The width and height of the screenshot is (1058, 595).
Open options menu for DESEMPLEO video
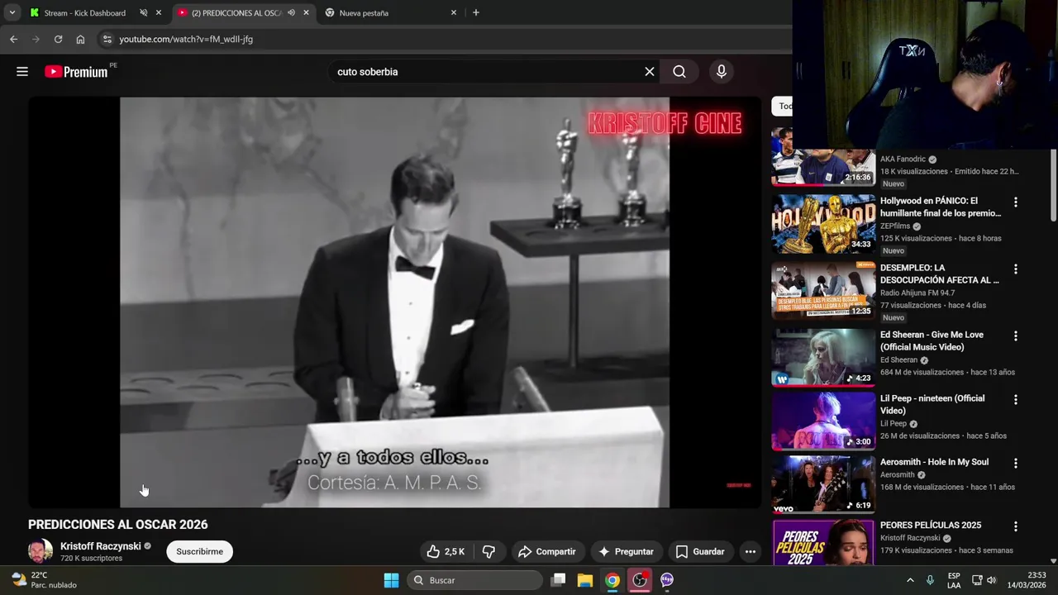point(1016,269)
